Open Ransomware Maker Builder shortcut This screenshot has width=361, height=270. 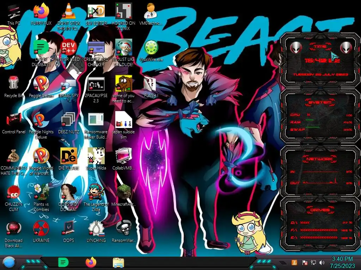96,126
